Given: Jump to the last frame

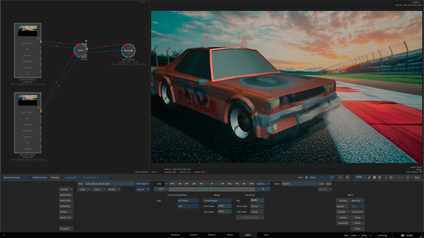Looking at the screenshot, I should tap(252, 184).
